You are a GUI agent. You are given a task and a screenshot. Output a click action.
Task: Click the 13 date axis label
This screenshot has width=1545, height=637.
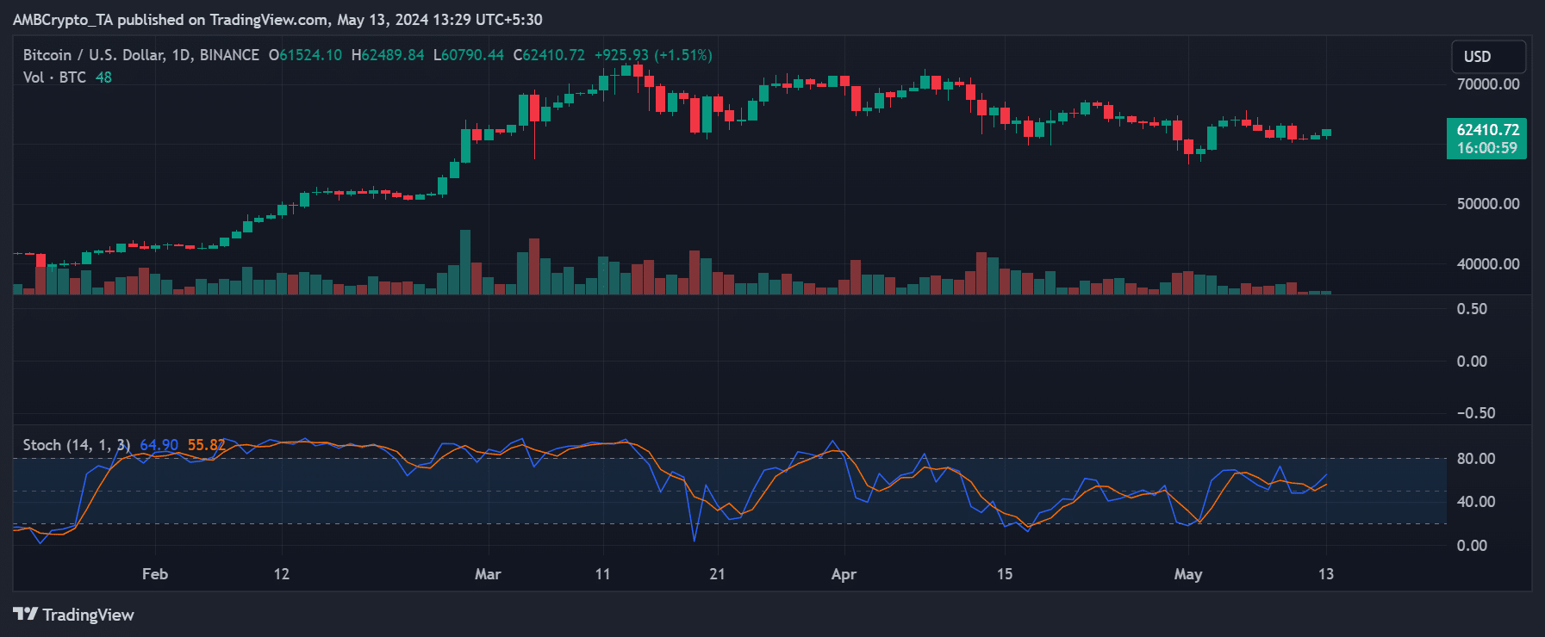(1326, 574)
